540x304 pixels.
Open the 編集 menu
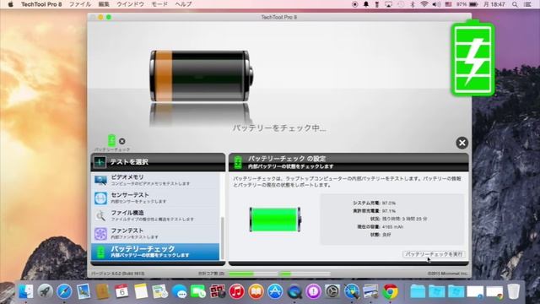coord(104,4)
